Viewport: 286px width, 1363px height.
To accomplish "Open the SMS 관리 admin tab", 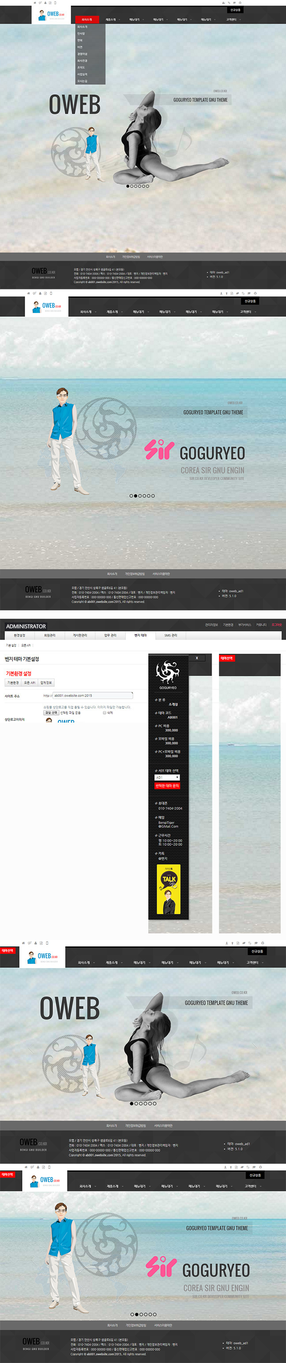I will click(171, 635).
